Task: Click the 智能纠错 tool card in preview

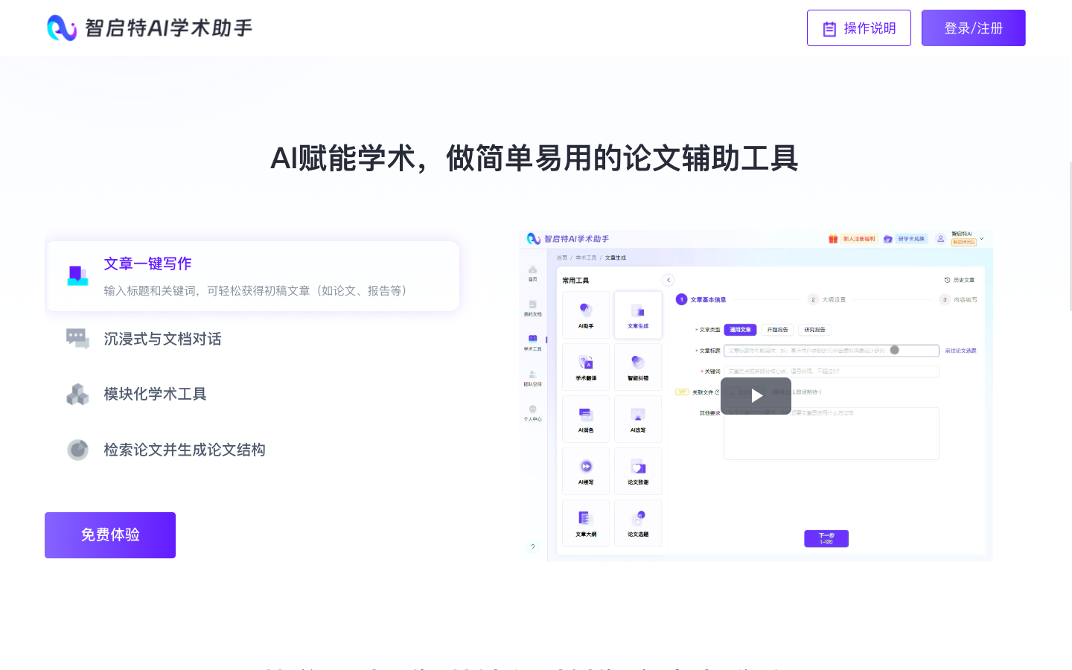Action: pyautogui.click(x=638, y=367)
